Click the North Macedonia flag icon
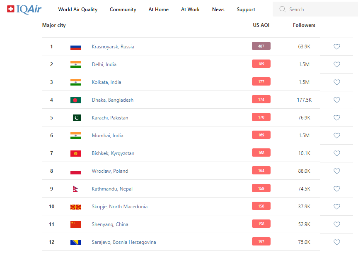 (75, 207)
